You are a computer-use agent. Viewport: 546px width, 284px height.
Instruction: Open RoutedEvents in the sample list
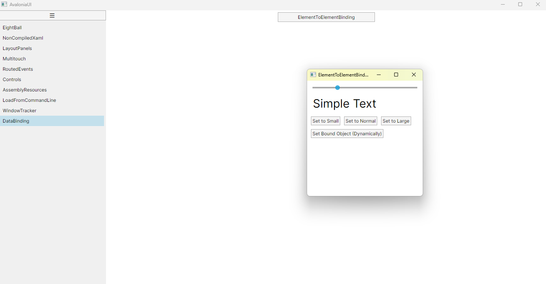coord(52,69)
